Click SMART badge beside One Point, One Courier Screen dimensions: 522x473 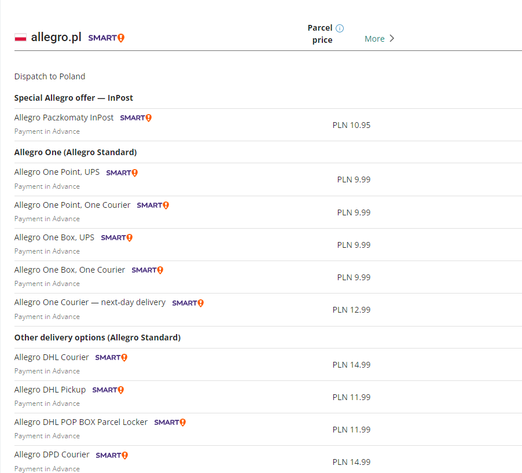pyautogui.click(x=153, y=206)
